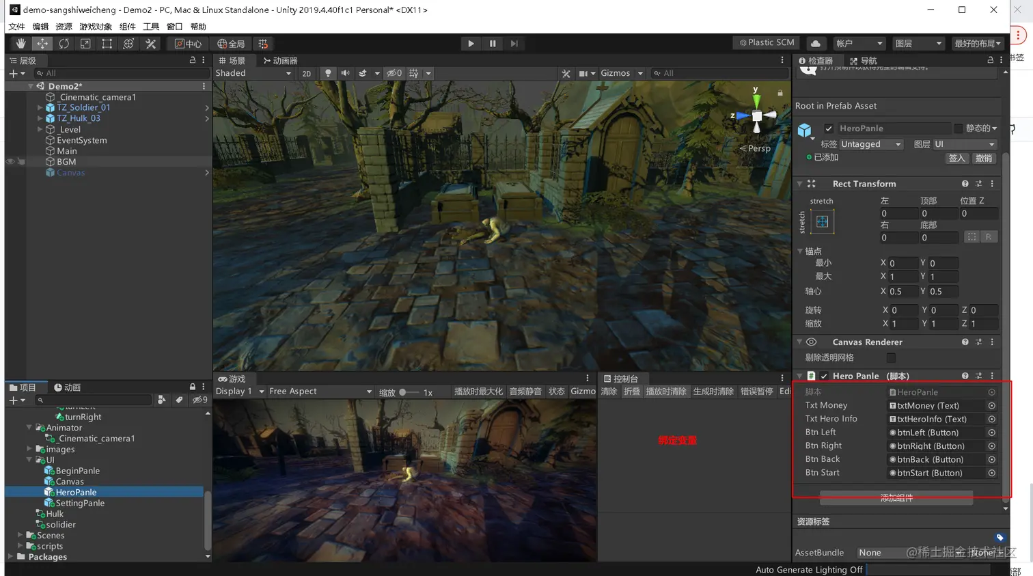1033x576 pixels.
Task: Toggle cull transparent mesh checkbox
Action: (x=891, y=358)
